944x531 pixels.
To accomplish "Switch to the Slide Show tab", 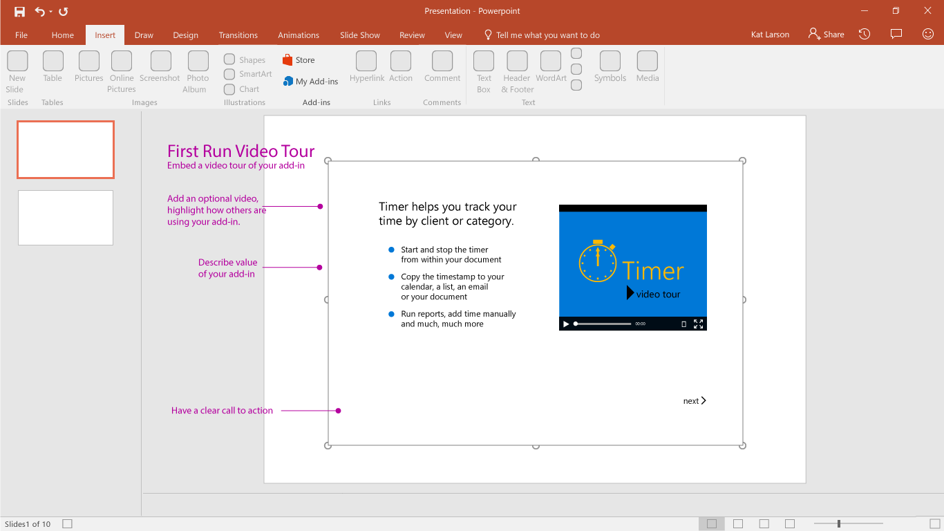I will pyautogui.click(x=359, y=35).
